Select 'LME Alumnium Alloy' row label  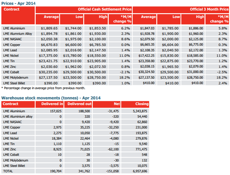(18, 34)
